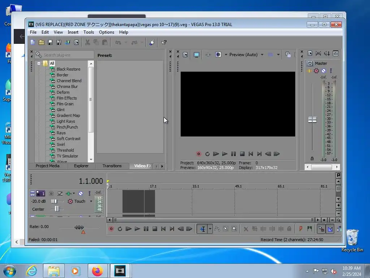Click the Dim Output icon in mixer
This screenshot has width=370, height=278.
[327, 54]
